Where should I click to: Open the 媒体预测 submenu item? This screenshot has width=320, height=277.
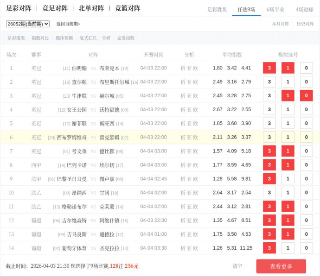[64, 38]
